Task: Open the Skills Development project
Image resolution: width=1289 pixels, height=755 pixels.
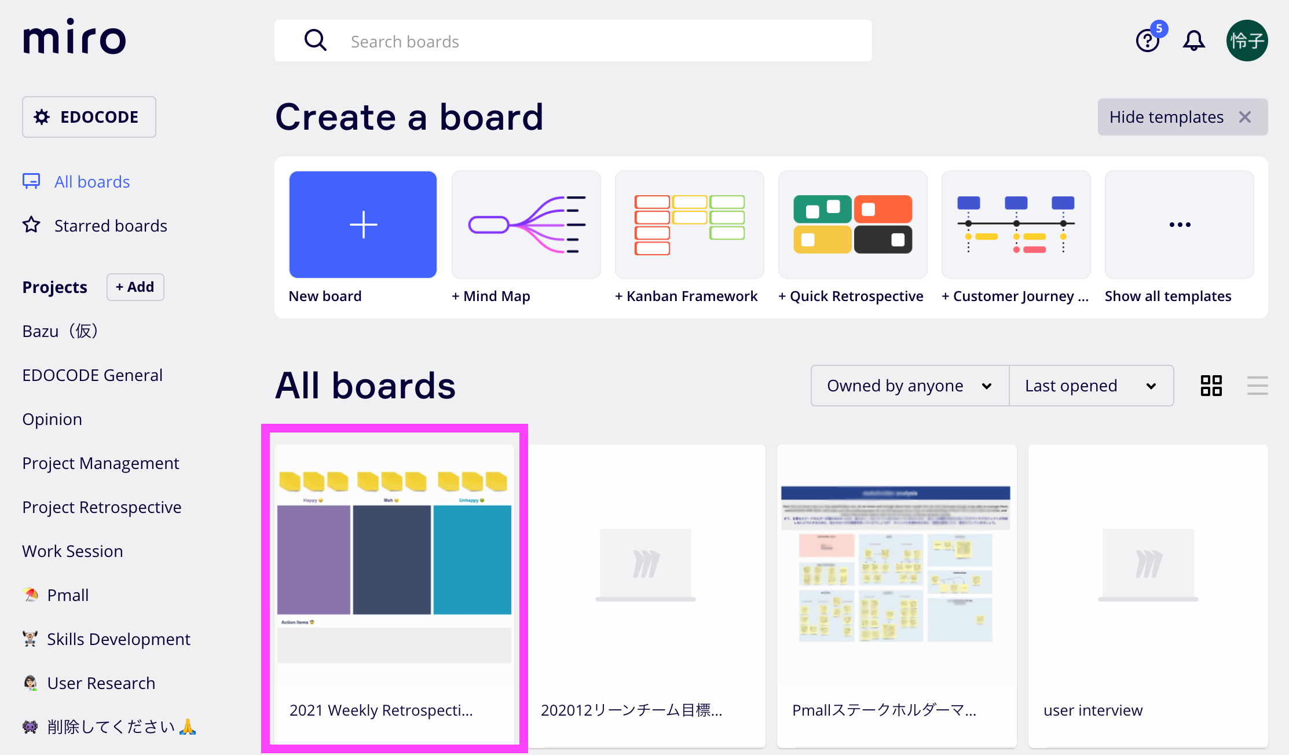Action: pyautogui.click(x=119, y=639)
